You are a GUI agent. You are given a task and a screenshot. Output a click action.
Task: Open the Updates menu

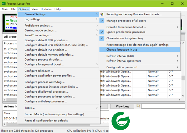[46, 9]
